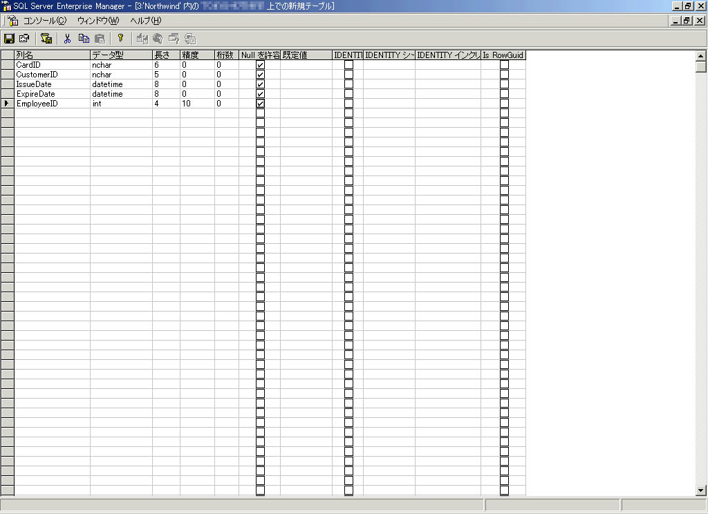This screenshot has height=514, width=708.
Task: Check IDENTITY box for IssueDate row
Action: [348, 84]
